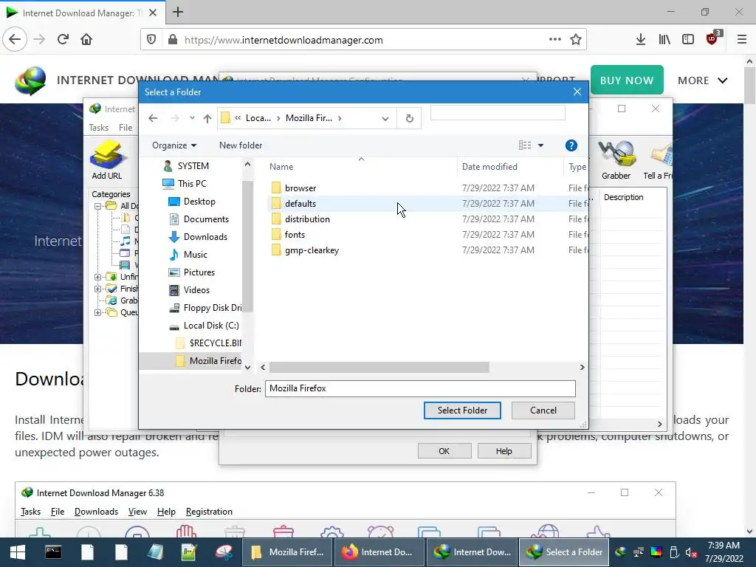
Task: Open uBlock Origin extension icon
Action: pos(712,38)
